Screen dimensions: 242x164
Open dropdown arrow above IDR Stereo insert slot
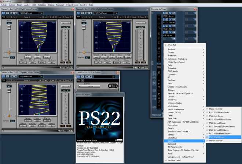pyautogui.click(x=174, y=32)
